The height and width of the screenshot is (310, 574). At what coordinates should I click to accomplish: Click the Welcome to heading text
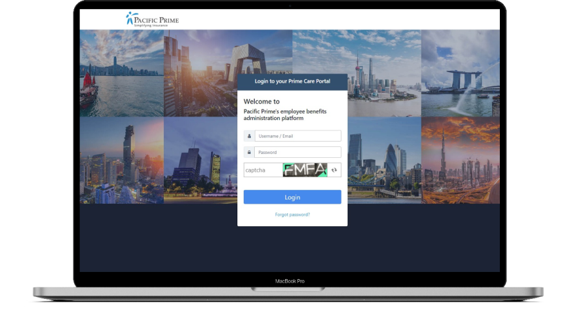[x=261, y=101]
